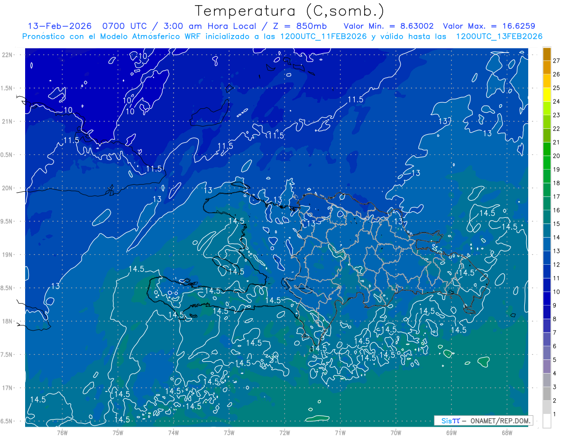Click the "21N" latitude axis label
This screenshot has width=569, height=439.
(7, 121)
